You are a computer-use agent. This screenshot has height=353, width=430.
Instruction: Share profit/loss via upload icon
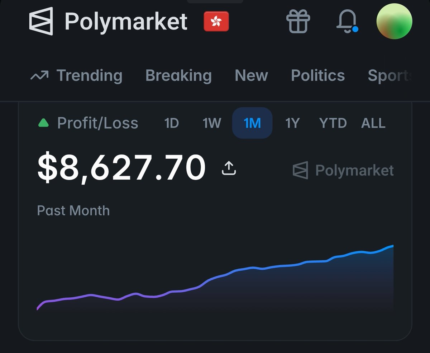pos(229,168)
